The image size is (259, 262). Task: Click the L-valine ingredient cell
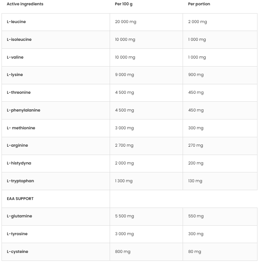pos(15,57)
